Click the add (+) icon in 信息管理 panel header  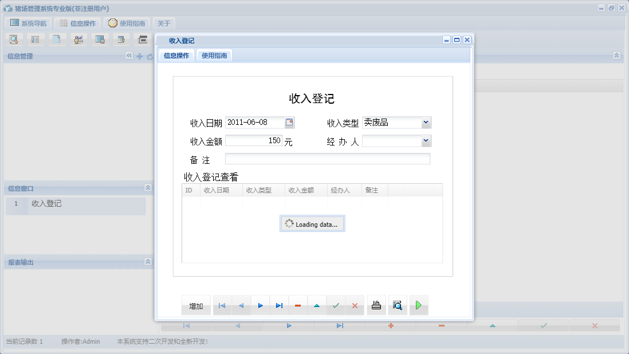pos(140,56)
